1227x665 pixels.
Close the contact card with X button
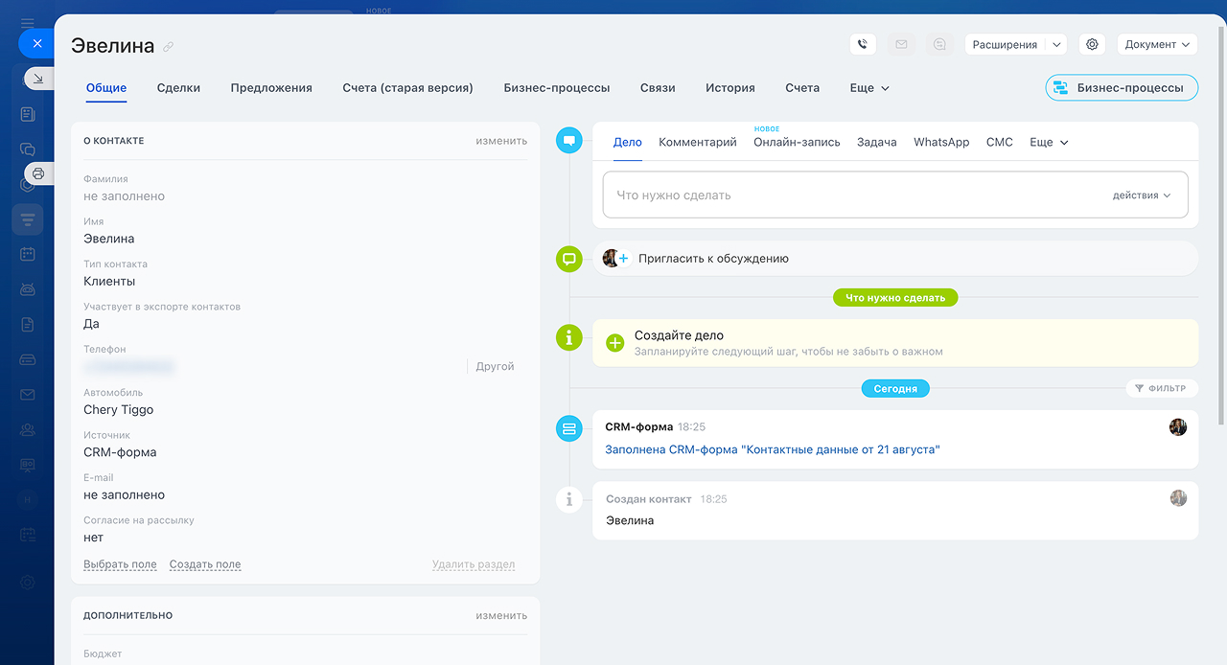(x=37, y=44)
